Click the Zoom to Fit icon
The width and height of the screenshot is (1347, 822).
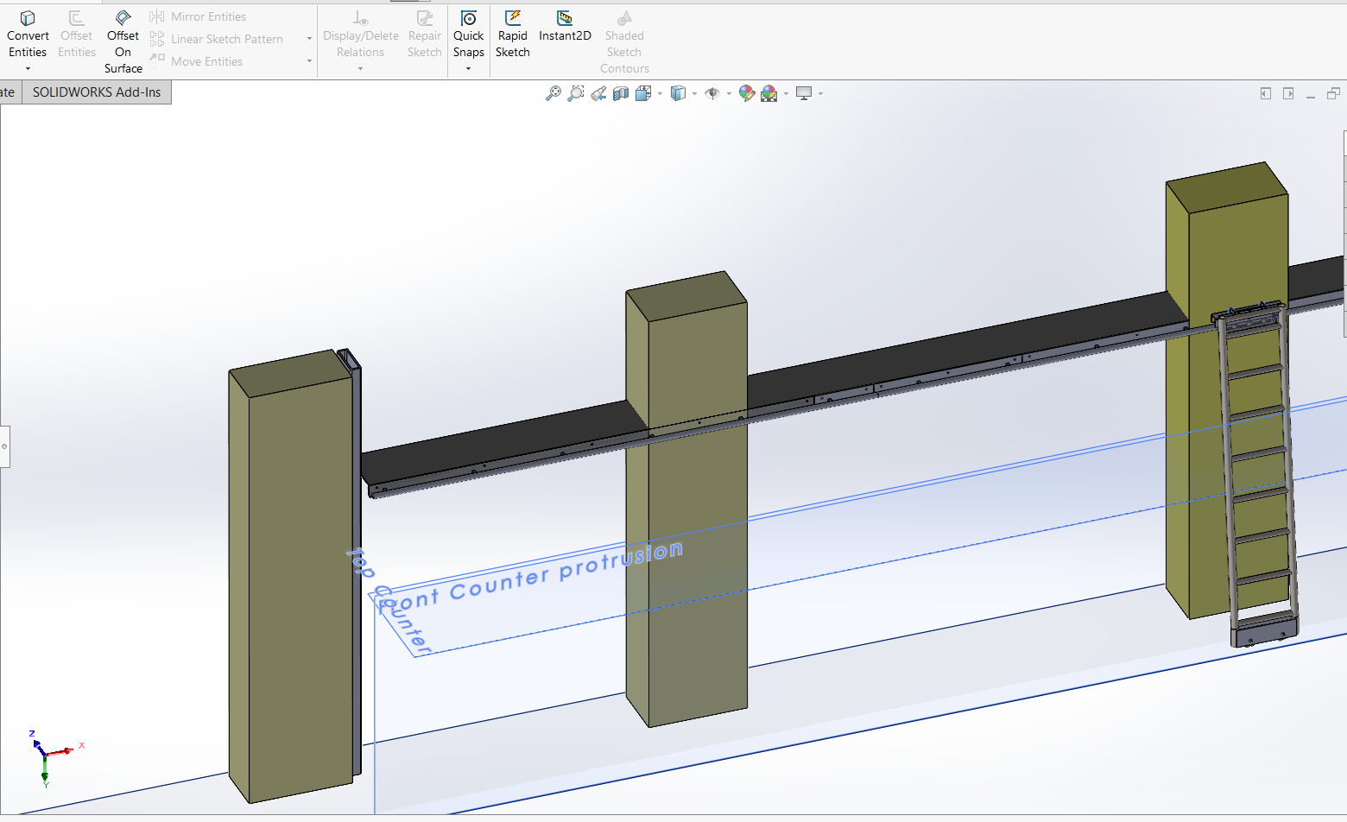[553, 93]
